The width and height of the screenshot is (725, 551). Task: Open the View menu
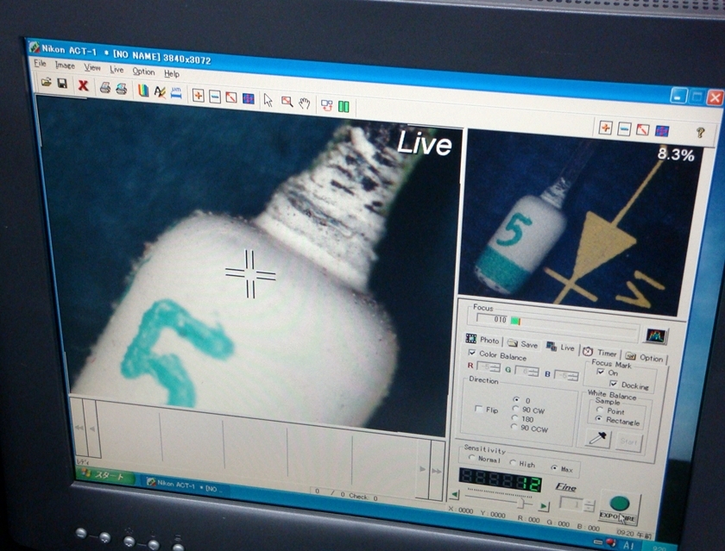(92, 67)
